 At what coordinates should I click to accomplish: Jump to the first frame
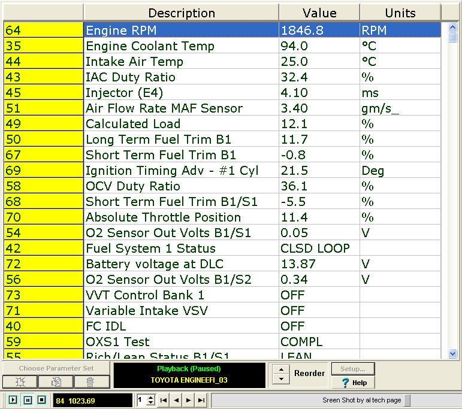[163, 400]
